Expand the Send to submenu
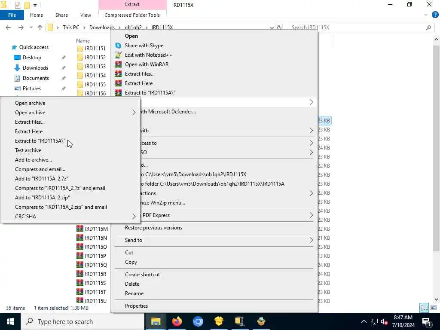The height and width of the screenshot is (330, 440). (x=311, y=240)
